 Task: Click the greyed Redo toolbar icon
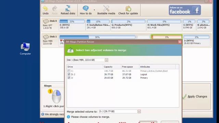click(55, 10)
